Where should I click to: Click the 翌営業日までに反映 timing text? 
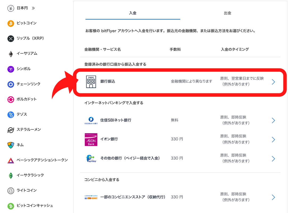click(x=247, y=78)
